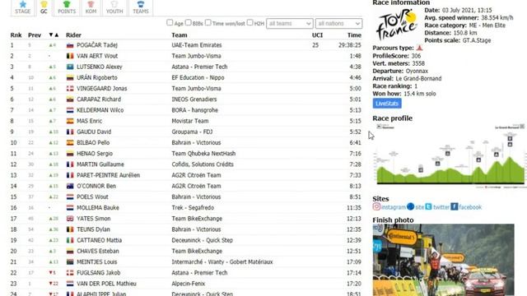Screen dimensions: 527x296
Task: Click the Rnk column header
Action: [16, 35]
